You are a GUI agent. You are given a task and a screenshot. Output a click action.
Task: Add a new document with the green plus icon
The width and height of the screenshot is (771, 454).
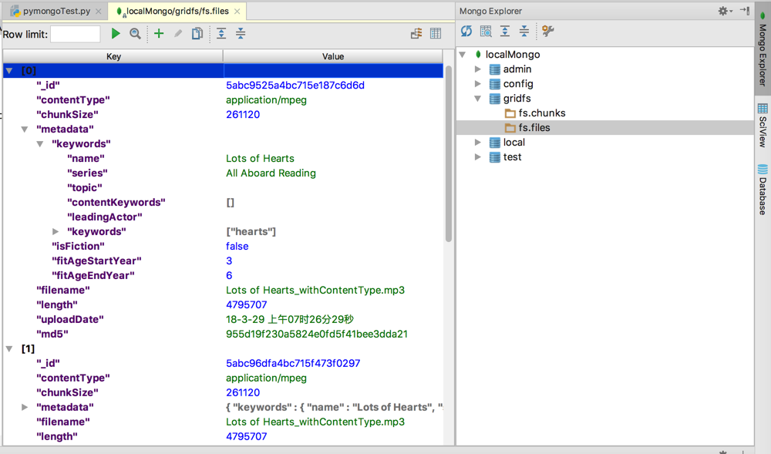point(159,33)
